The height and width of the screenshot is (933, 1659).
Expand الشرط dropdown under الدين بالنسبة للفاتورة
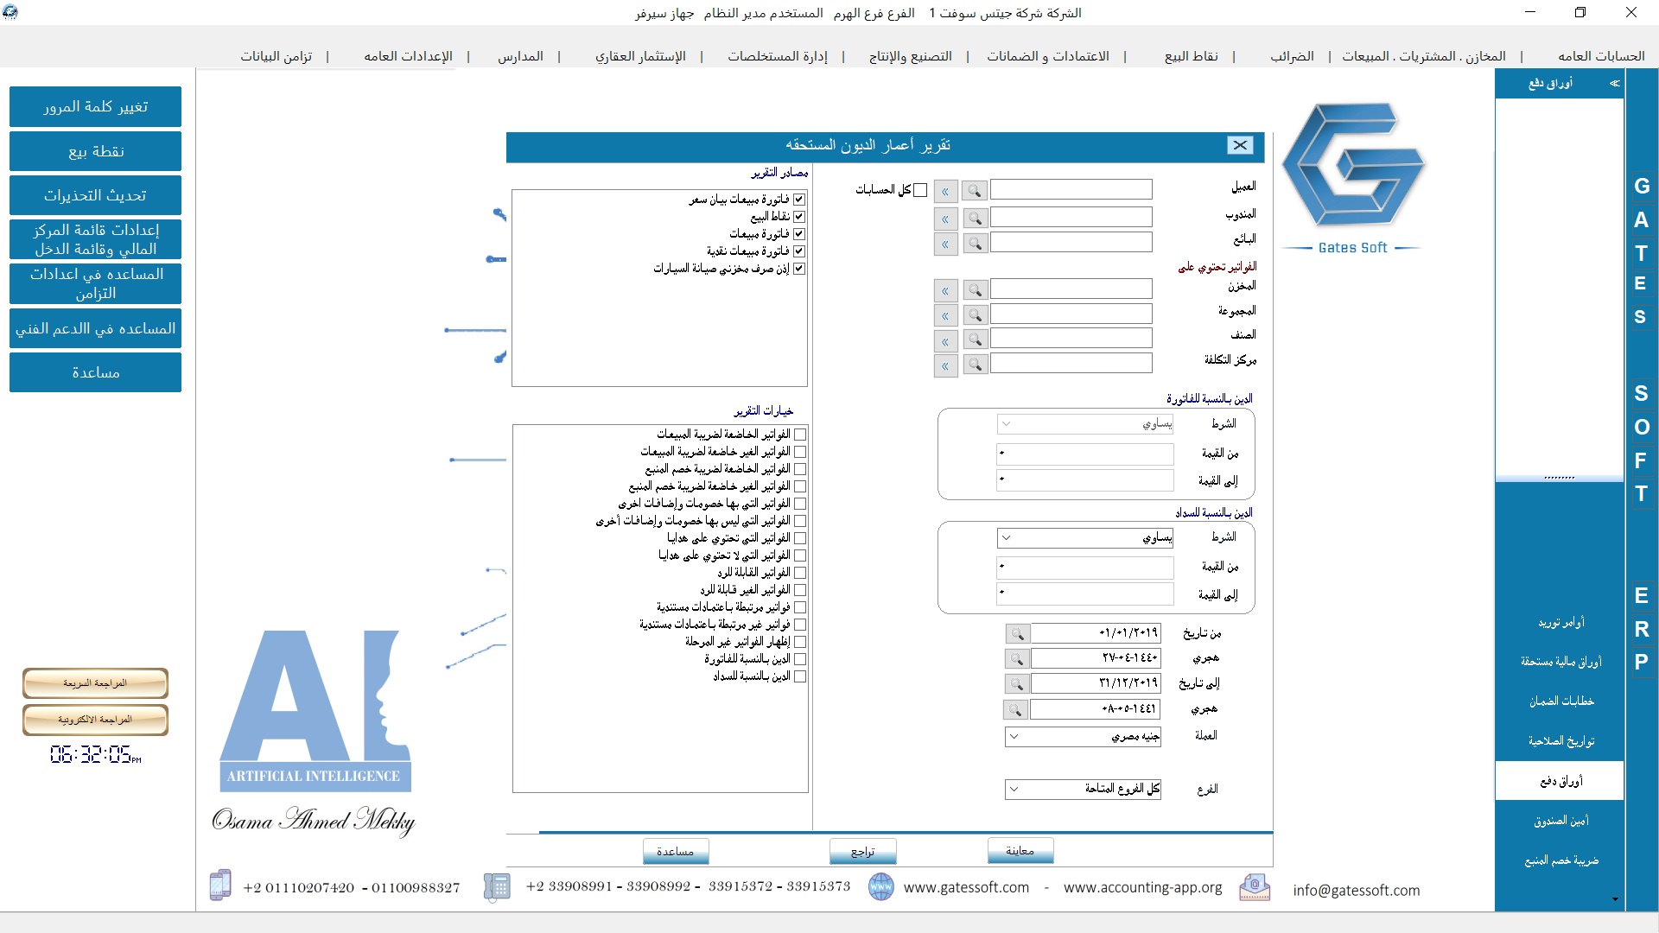click(x=1006, y=424)
